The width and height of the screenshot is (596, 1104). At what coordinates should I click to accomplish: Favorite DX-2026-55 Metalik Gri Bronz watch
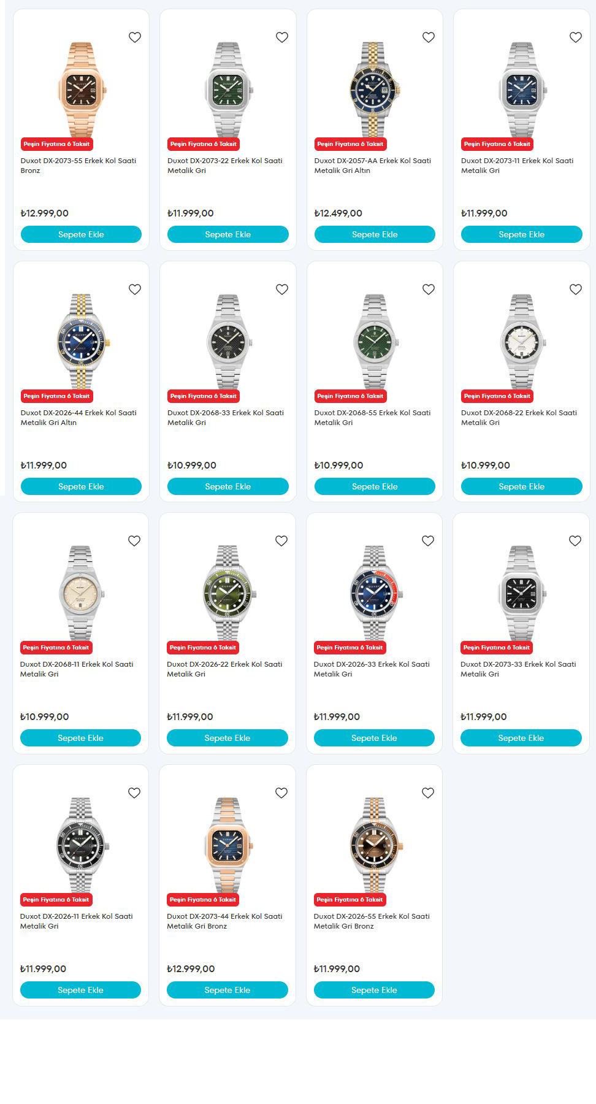pos(428,793)
